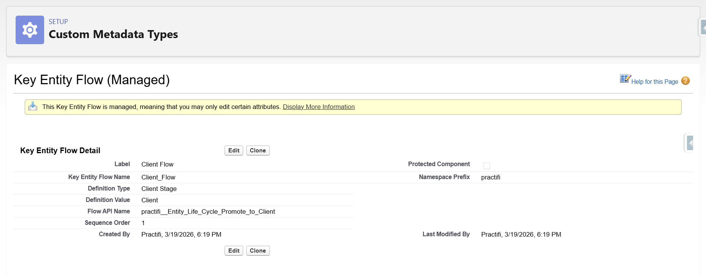Click the Sequence Order field label
This screenshot has height=277, width=706.
click(x=107, y=223)
